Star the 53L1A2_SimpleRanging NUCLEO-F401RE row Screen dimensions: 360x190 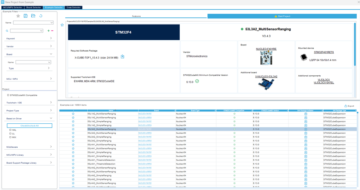click(73, 121)
